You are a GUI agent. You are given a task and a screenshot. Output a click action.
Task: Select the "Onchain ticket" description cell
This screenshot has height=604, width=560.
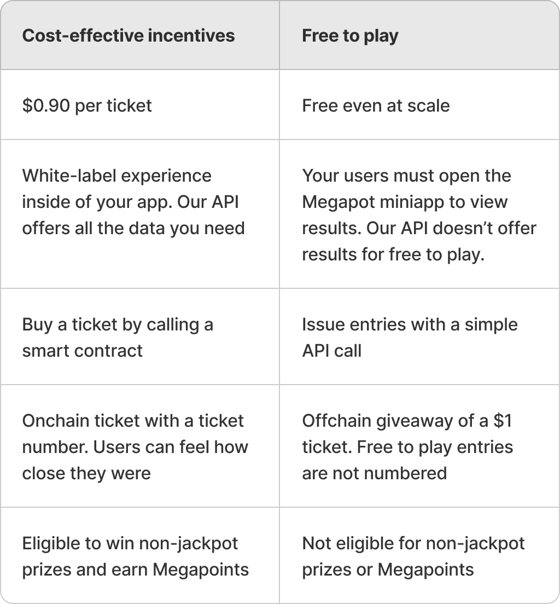(135, 446)
